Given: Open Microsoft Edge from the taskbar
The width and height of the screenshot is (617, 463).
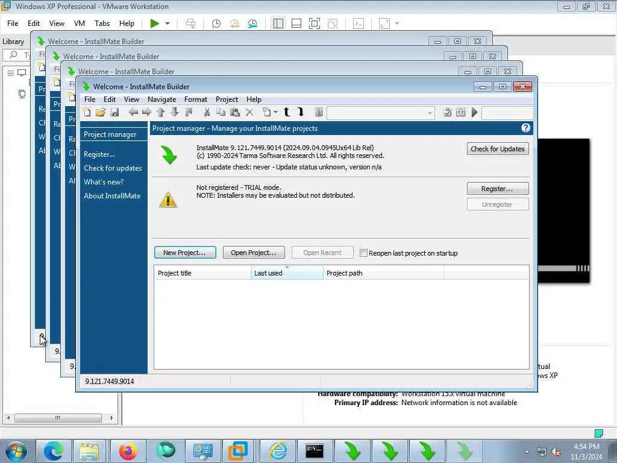Looking at the screenshot, I should click(54, 451).
